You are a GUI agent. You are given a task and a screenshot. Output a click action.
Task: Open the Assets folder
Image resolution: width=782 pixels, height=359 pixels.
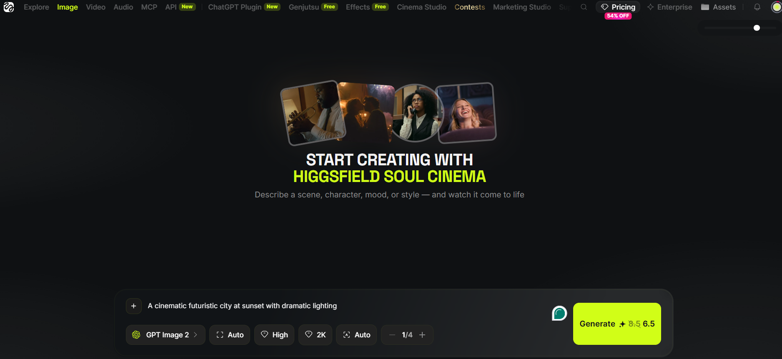click(718, 7)
